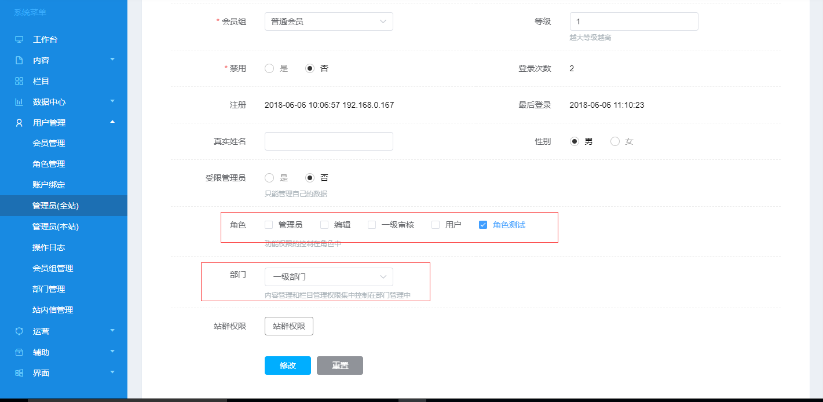Click the 内容 document icon
Viewport: 823px width, 402px height.
coord(19,60)
